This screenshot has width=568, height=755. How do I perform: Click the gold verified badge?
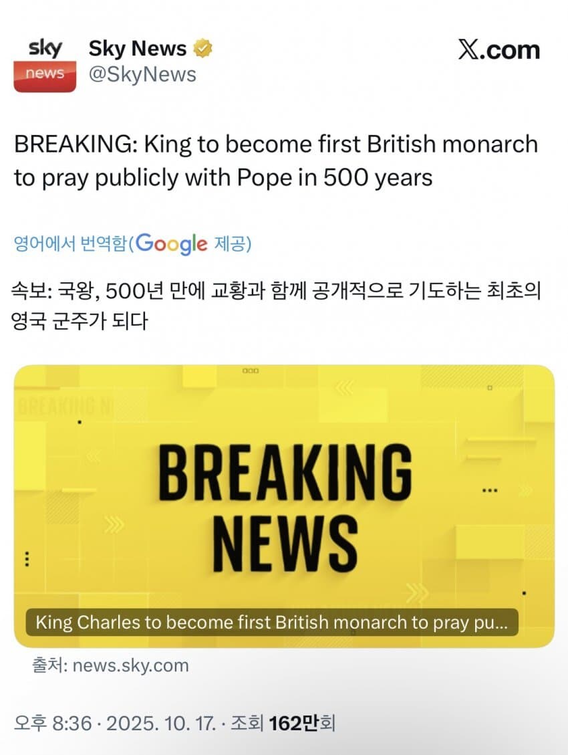tap(203, 49)
